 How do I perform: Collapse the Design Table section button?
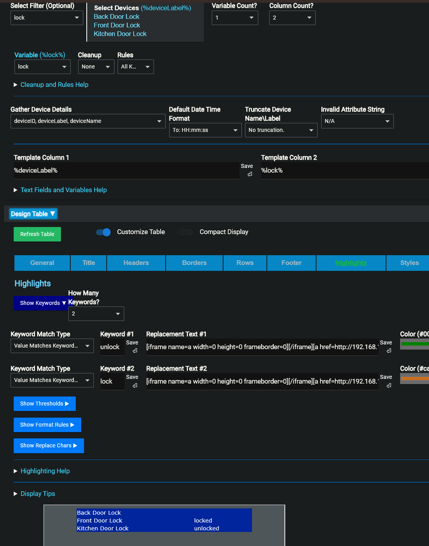33,214
